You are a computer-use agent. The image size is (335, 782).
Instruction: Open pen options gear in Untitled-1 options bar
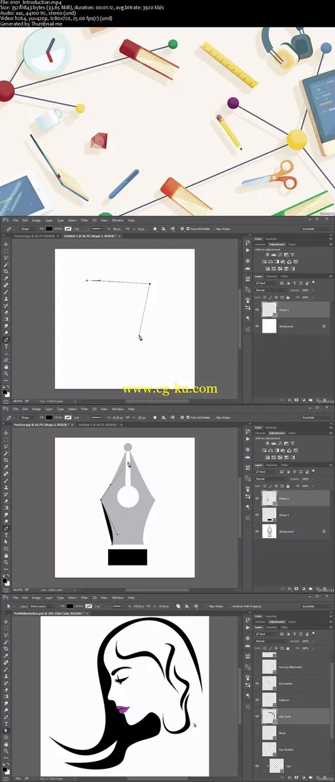182,229
